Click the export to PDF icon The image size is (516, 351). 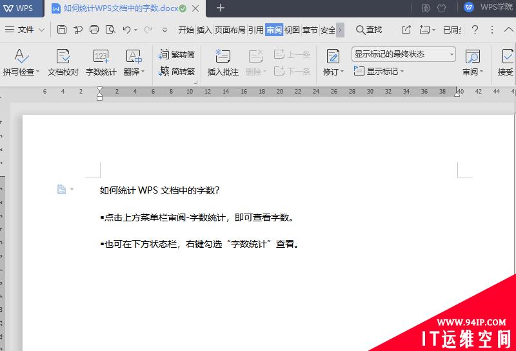click(x=78, y=30)
